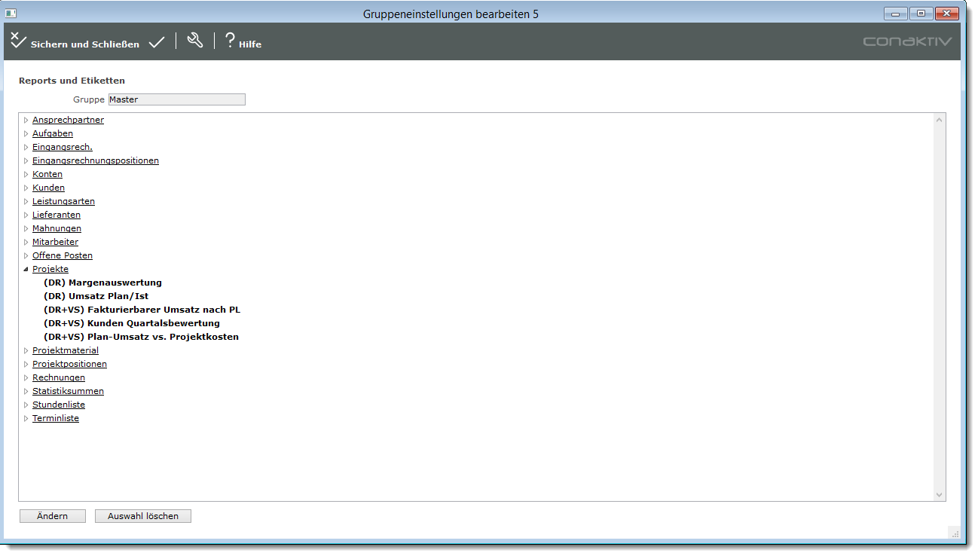Click the Sichern und Schließen icon
The width and height of the screenshot is (978, 556).
coord(19,41)
